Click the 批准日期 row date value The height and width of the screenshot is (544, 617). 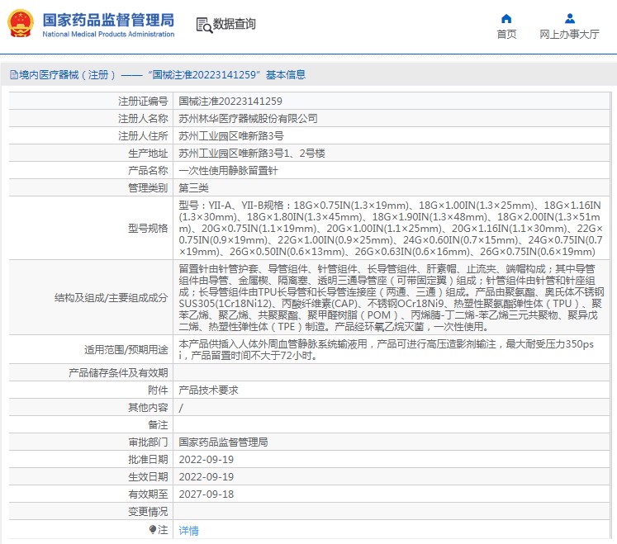(206, 460)
